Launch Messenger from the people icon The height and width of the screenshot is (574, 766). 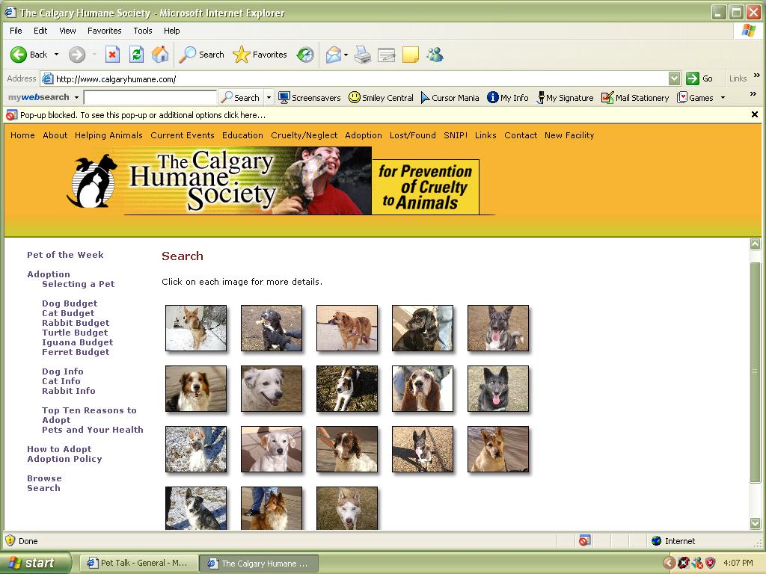click(x=435, y=55)
